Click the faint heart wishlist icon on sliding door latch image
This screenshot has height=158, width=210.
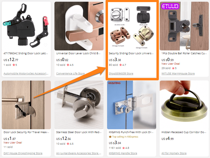pyautogui.click(x=46, y=45)
